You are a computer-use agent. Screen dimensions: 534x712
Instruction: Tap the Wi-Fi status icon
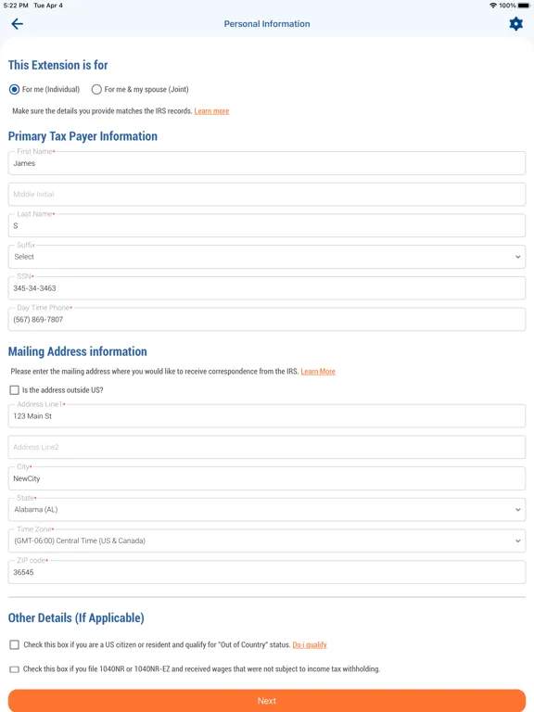point(493,6)
